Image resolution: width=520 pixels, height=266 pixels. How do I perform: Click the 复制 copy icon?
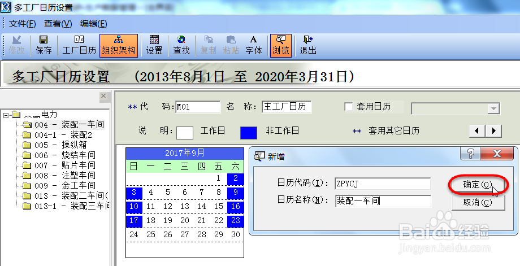coord(208,45)
